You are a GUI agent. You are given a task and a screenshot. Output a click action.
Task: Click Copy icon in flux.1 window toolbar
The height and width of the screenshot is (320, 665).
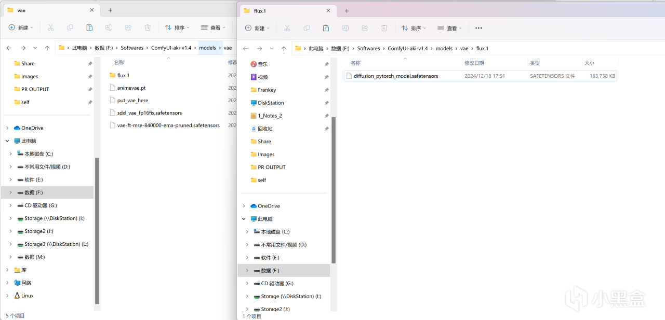coord(307,28)
